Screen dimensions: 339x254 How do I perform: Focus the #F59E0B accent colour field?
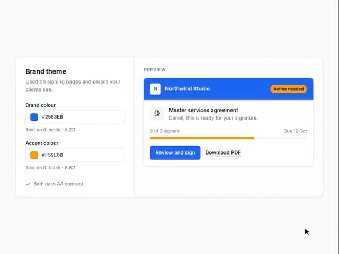(x=75, y=155)
